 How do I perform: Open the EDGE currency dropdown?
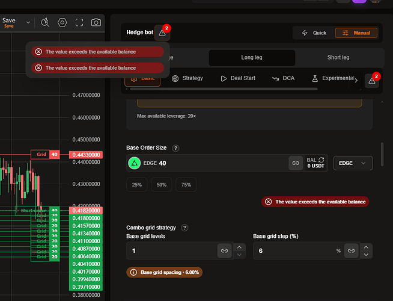pyautogui.click(x=353, y=163)
